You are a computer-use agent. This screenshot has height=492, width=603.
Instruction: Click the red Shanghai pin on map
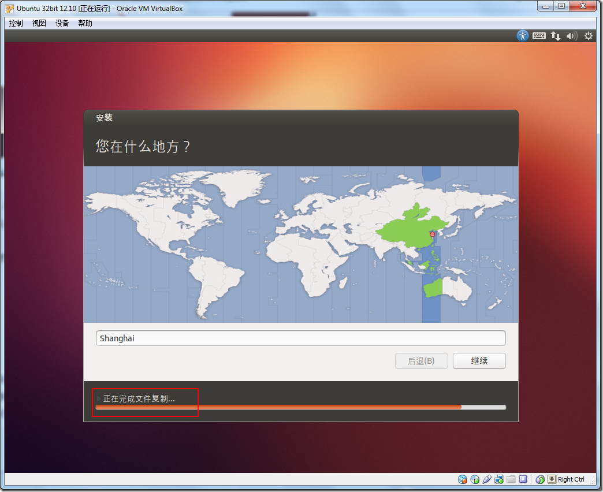[x=432, y=234]
